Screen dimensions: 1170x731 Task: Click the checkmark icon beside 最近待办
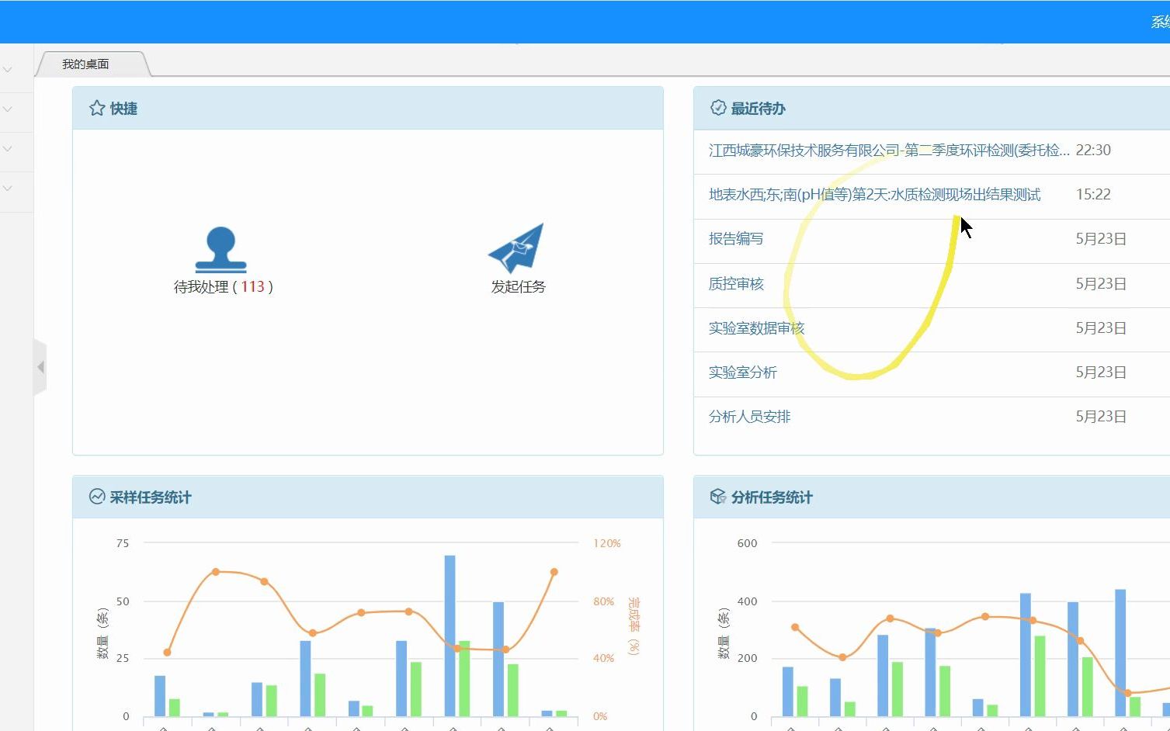[x=718, y=108]
